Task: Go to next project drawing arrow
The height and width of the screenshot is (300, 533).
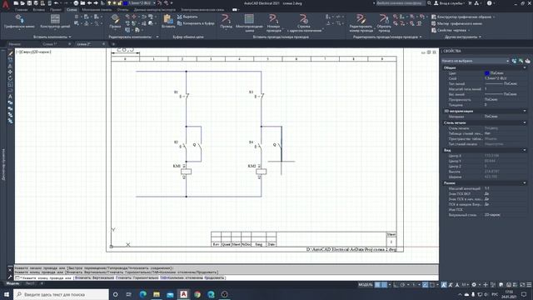Action: pos(96,3)
